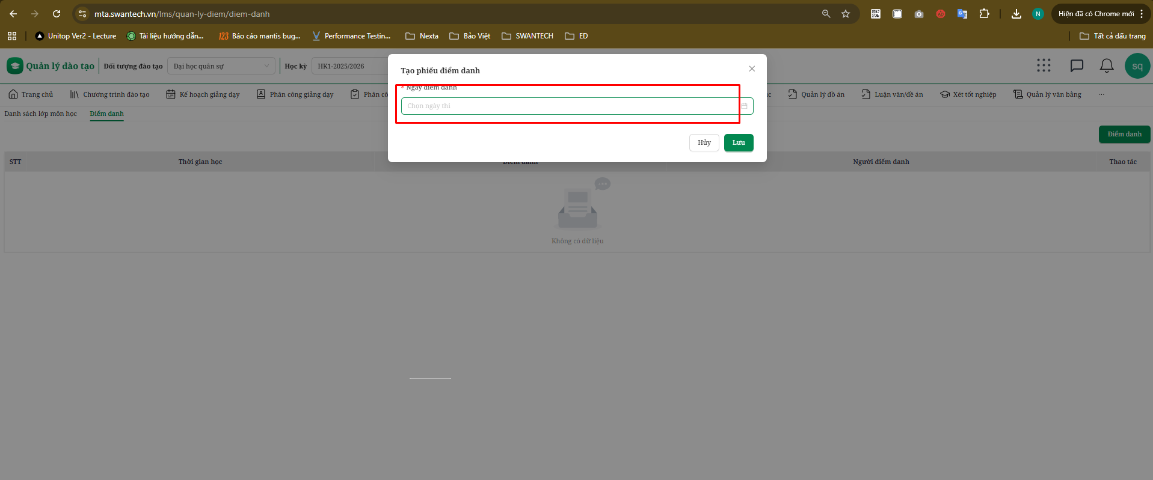Click the user avatar 'sq'
The image size is (1153, 480).
pos(1137,66)
